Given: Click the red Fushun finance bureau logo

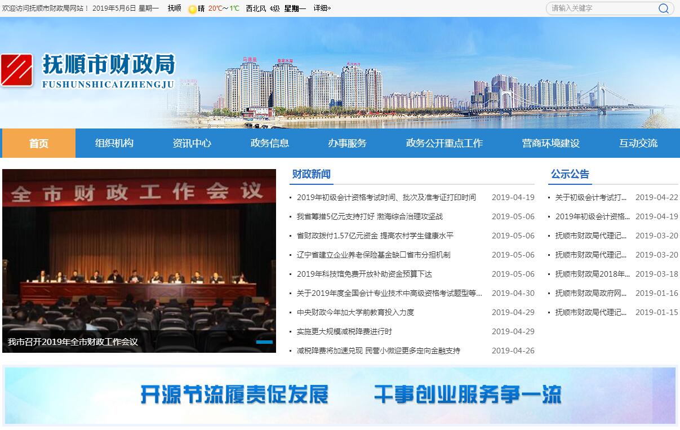Looking at the screenshot, I should pos(17,70).
